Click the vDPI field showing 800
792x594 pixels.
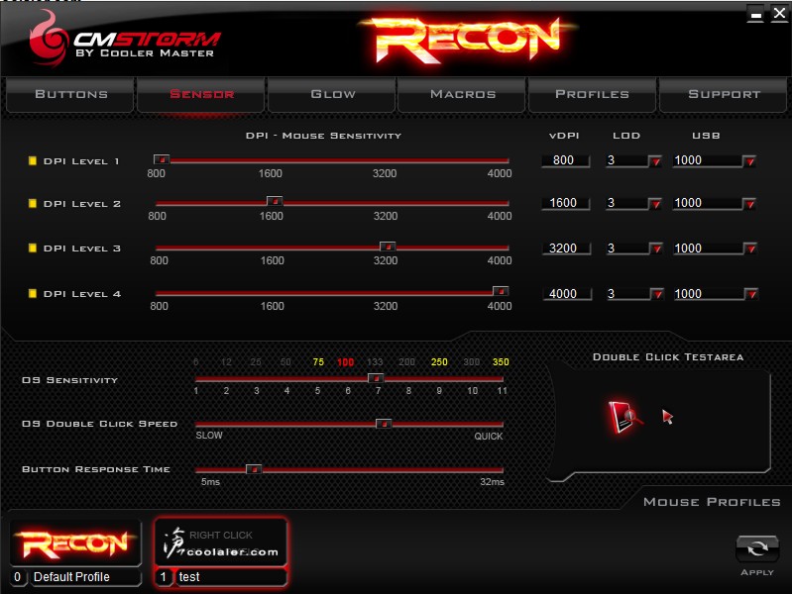[x=565, y=160]
